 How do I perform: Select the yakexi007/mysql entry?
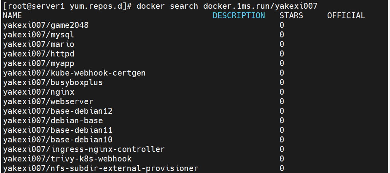39,35
